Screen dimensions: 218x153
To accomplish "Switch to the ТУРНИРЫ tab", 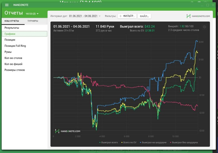I will tap(33, 21).
